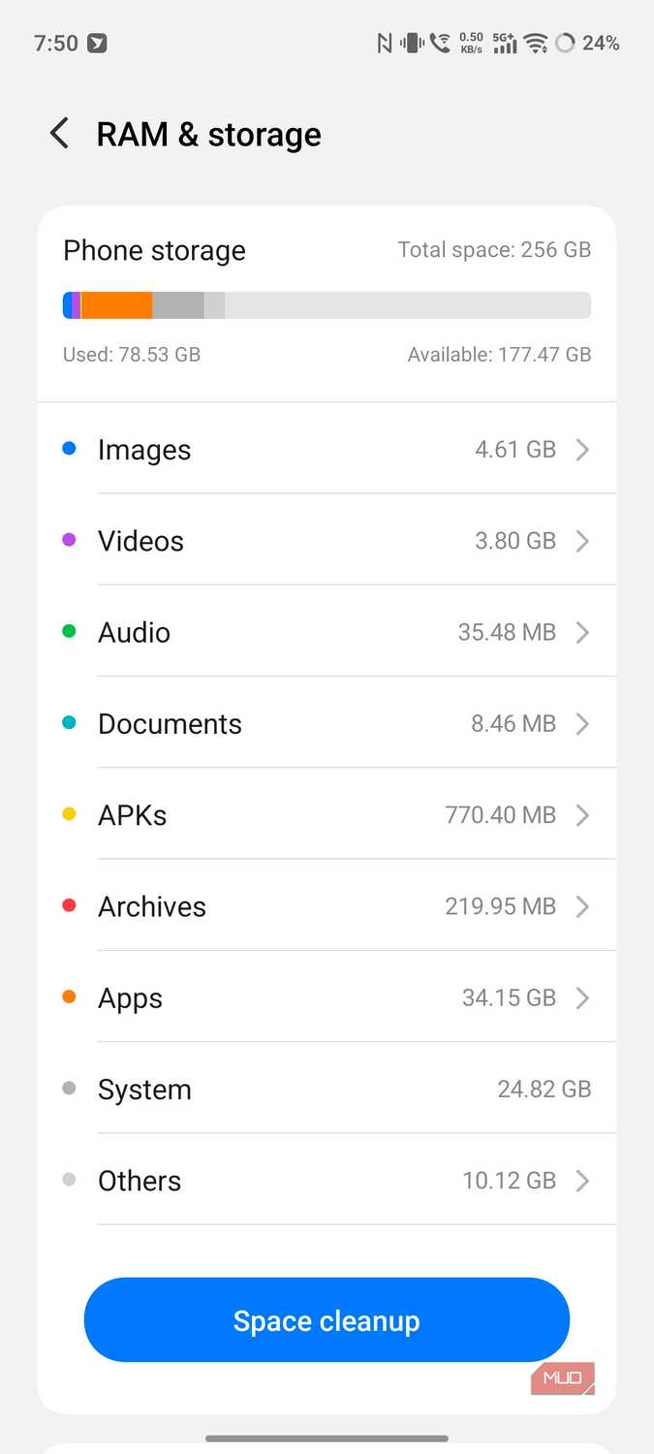
Task: Tap the battery ring indicator icon
Action: coord(565,43)
